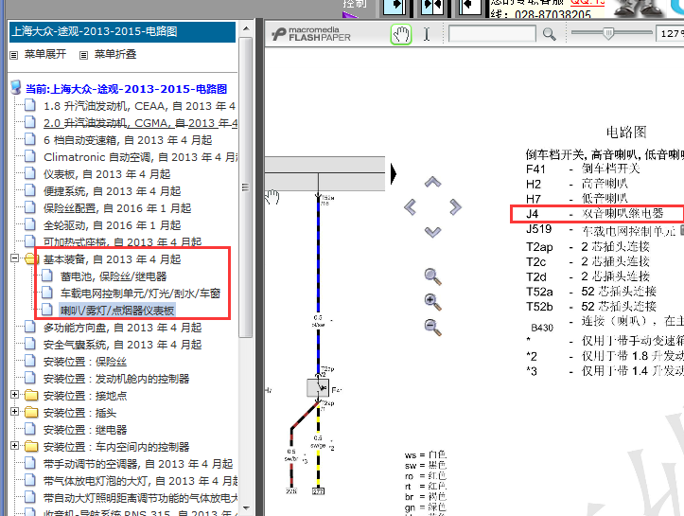The image size is (684, 516).
Task: Click the 当前:上海大众-途观-2013-2015-电路图 root link
Action: [126, 89]
